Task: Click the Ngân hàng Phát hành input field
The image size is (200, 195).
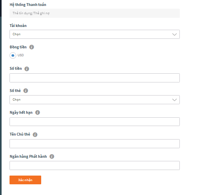Action: (x=95, y=165)
